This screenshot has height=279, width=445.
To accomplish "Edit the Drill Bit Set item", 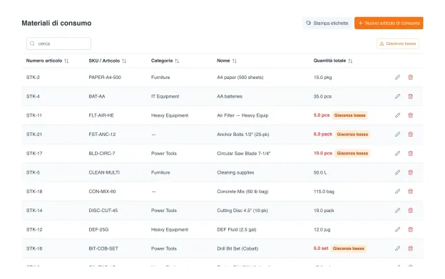I will [x=397, y=248].
